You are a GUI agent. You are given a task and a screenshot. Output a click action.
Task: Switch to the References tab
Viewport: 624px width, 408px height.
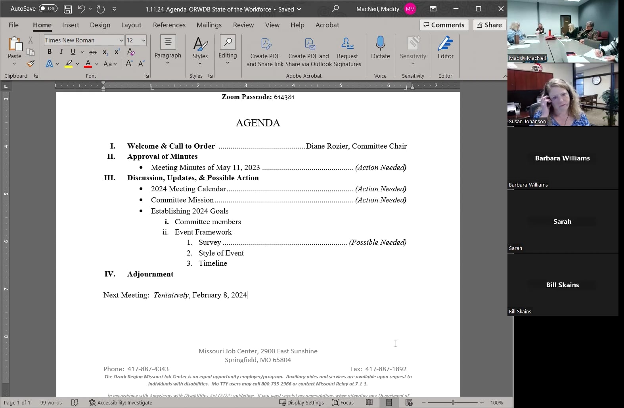(169, 25)
